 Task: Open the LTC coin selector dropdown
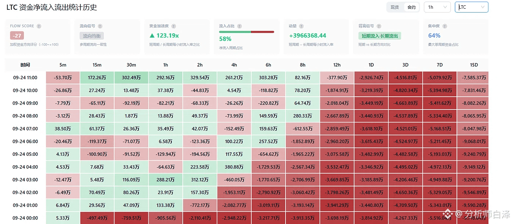click(x=472, y=7)
